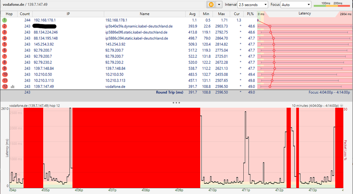Click the Avg column header

pyautogui.click(x=192, y=14)
